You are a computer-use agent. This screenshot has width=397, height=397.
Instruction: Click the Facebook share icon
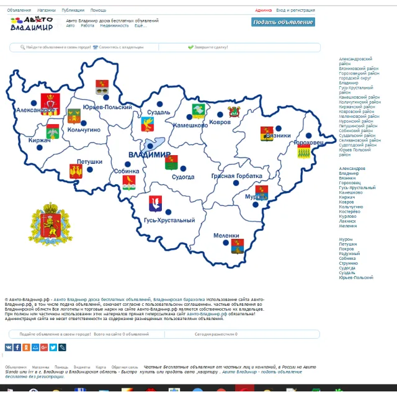pyautogui.click(x=17, y=347)
